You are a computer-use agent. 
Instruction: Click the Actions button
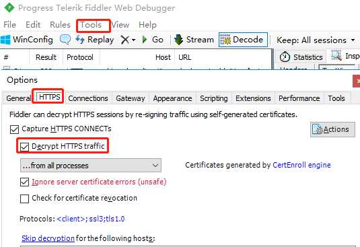click(332, 129)
